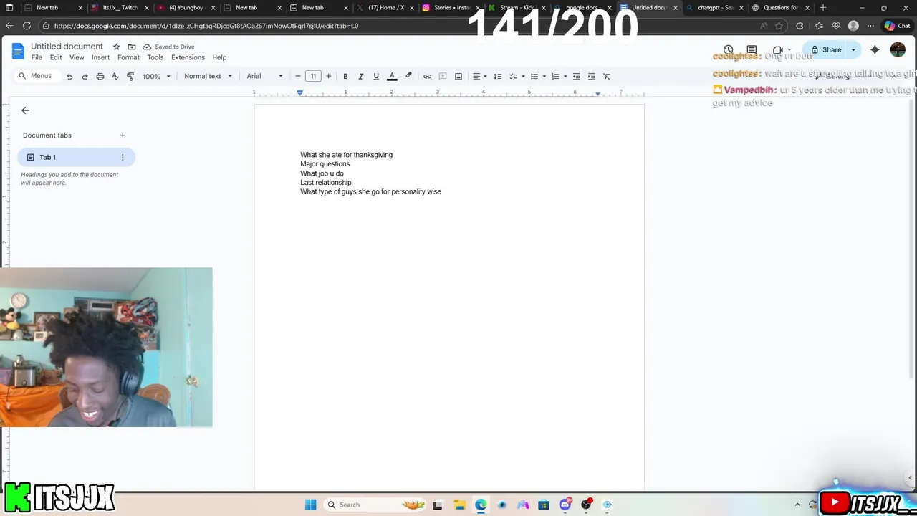
Task: Open the File menu
Action: (37, 57)
